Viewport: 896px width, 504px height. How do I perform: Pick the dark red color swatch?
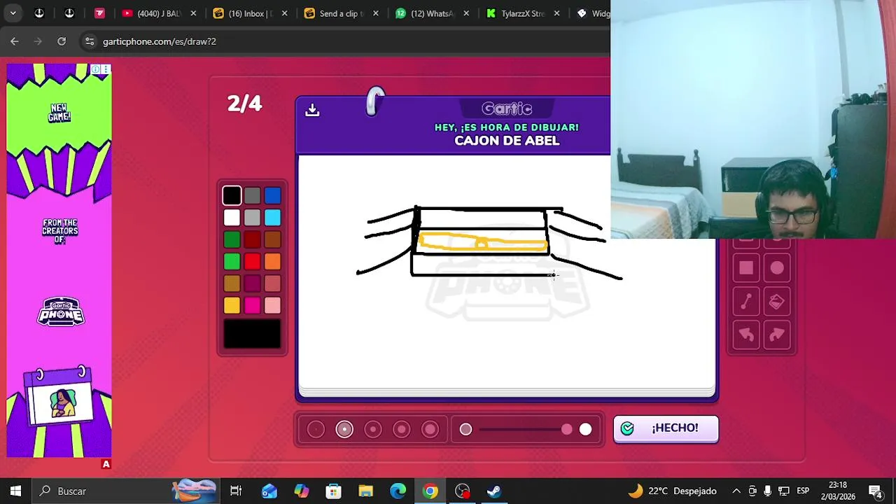click(252, 239)
